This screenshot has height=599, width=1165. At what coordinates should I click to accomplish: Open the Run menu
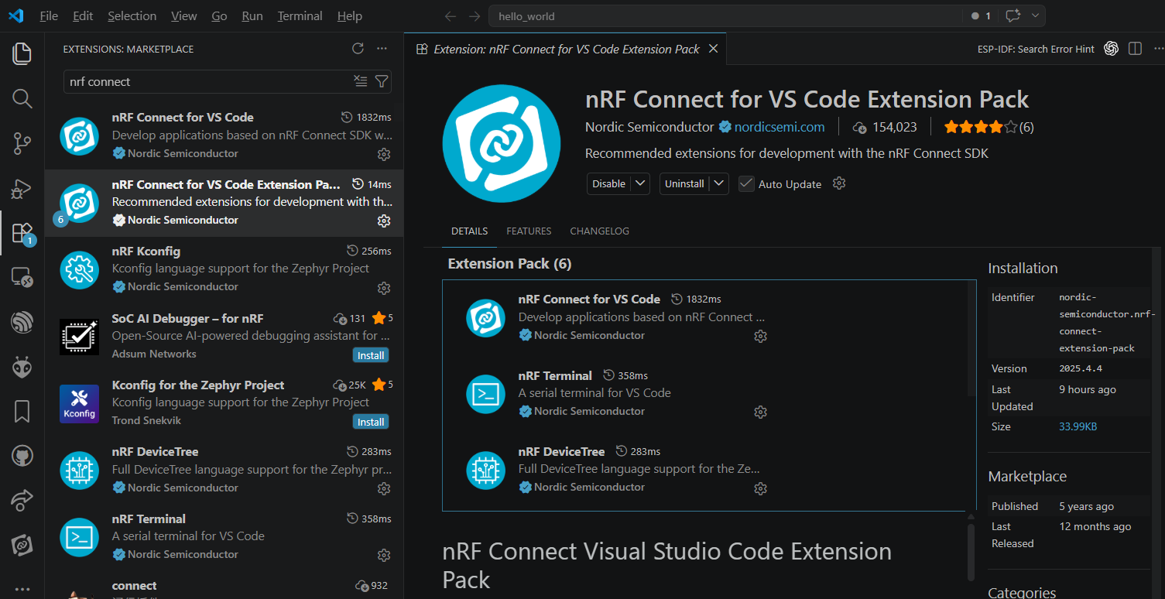pyautogui.click(x=252, y=16)
